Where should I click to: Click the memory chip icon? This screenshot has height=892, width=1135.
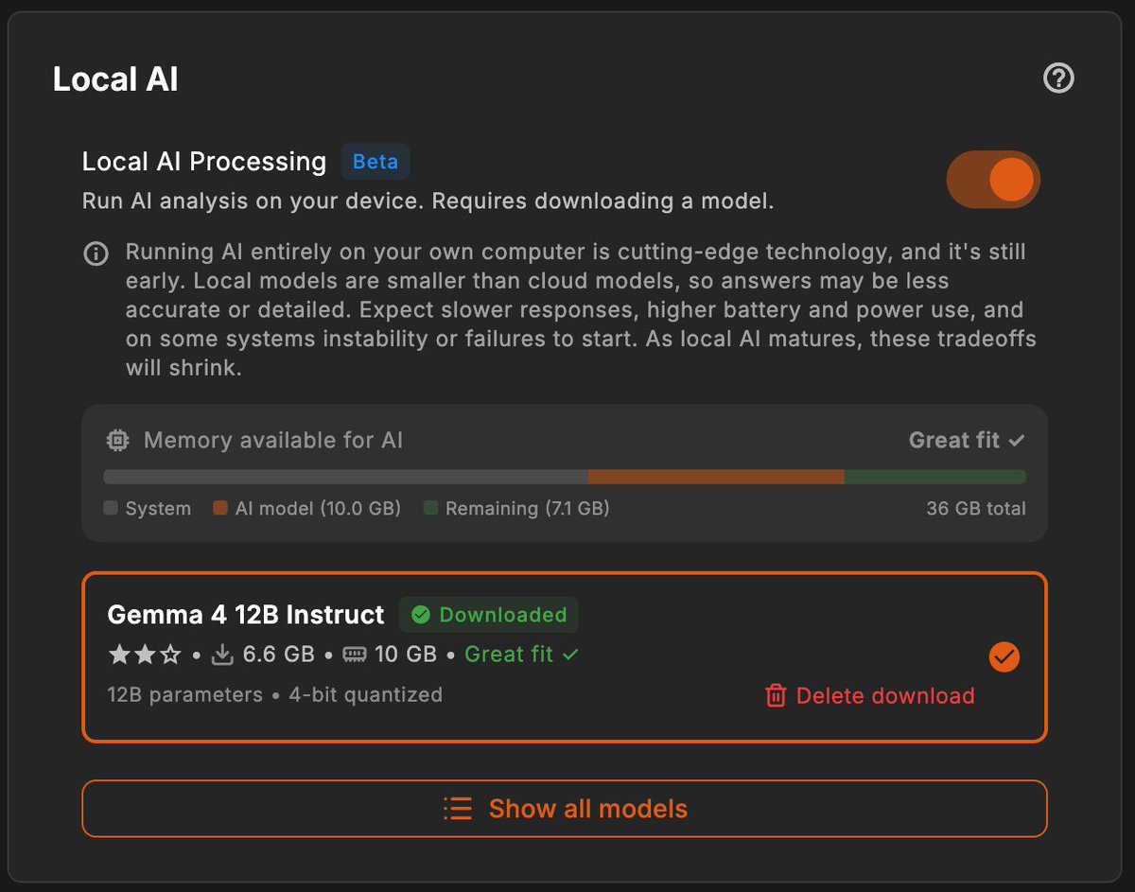pyautogui.click(x=117, y=440)
